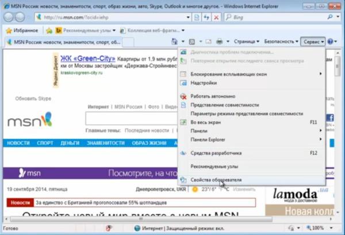Open the zoom level 100% control

(320, 228)
